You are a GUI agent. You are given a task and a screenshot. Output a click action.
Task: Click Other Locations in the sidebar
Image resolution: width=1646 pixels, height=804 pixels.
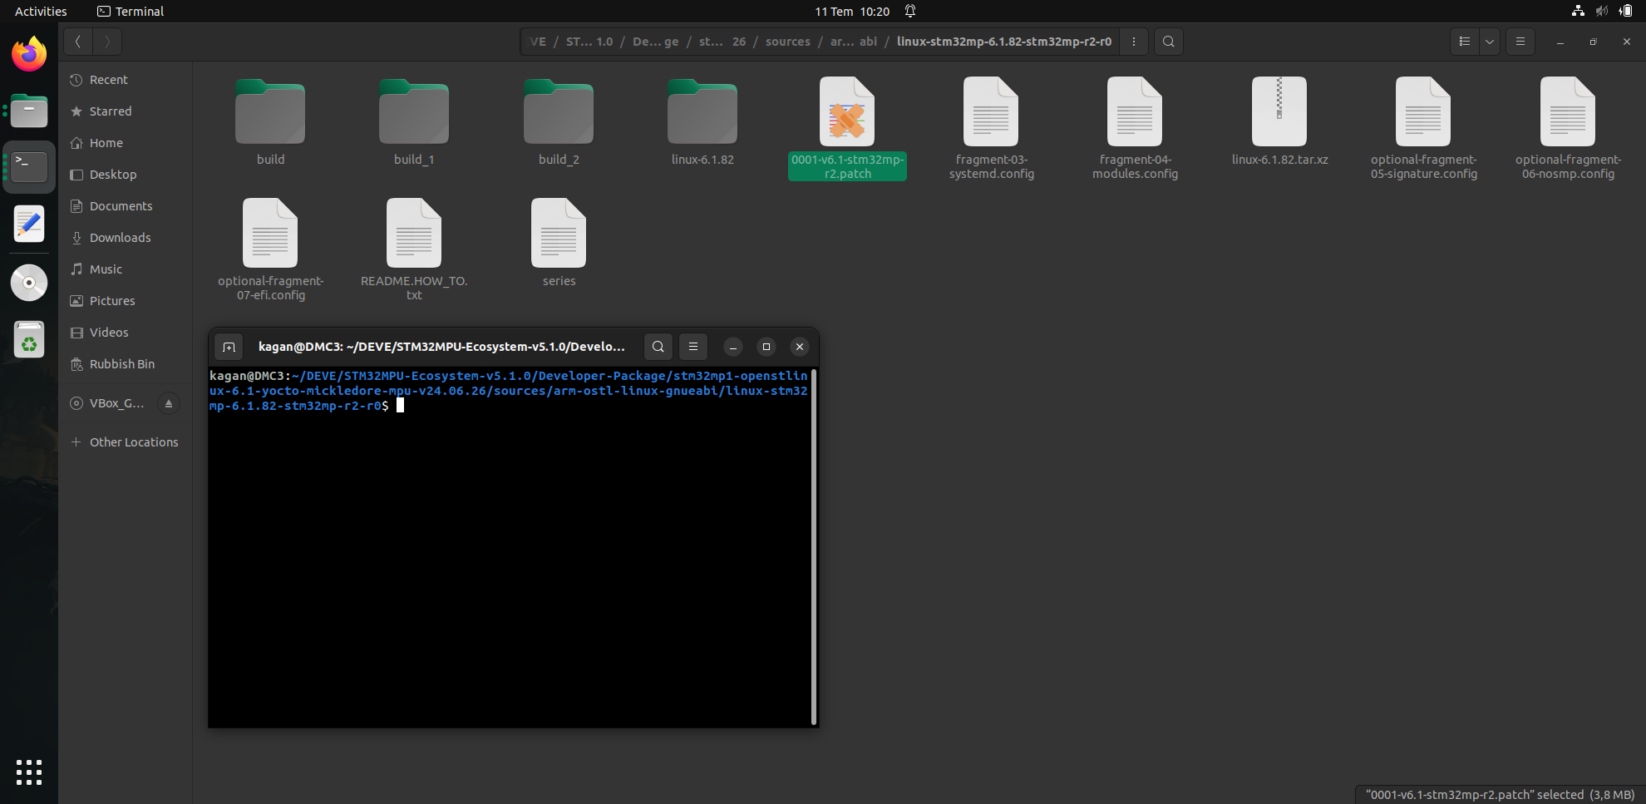click(x=133, y=441)
